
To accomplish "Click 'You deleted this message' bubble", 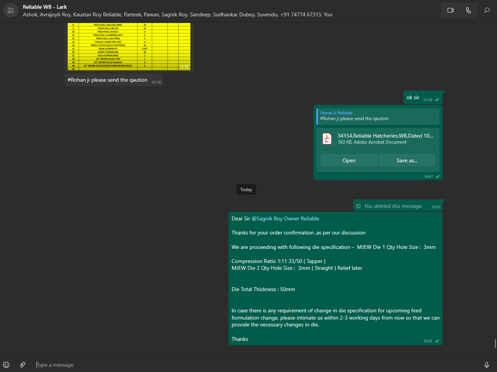I will (393, 206).
